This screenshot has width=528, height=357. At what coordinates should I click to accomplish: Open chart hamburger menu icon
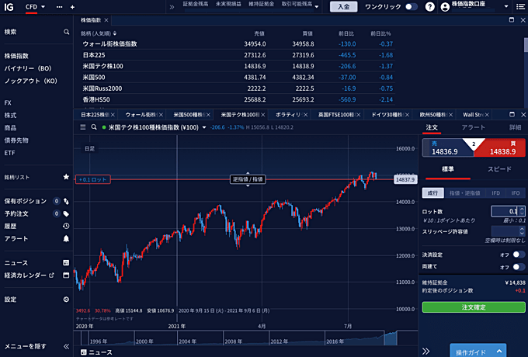(83, 127)
